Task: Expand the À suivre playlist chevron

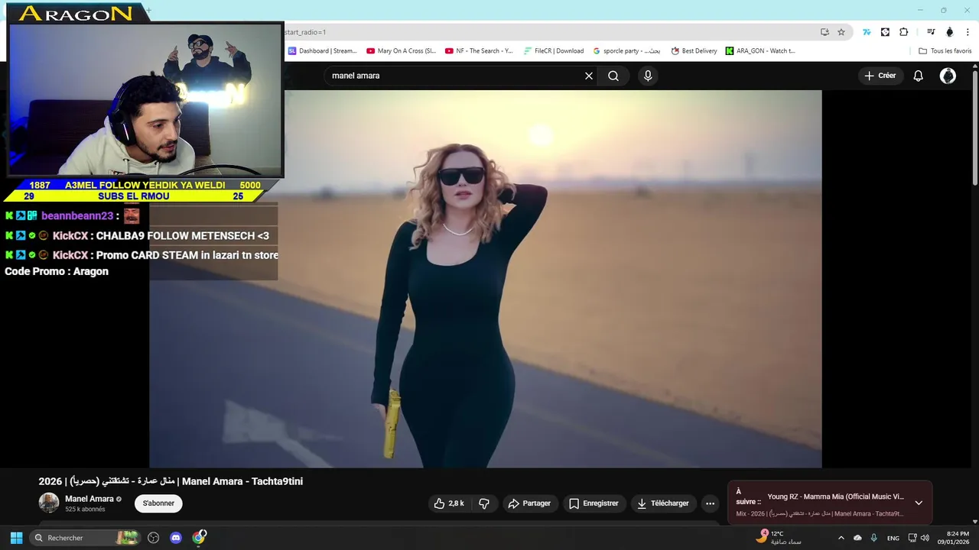Action: (x=919, y=503)
